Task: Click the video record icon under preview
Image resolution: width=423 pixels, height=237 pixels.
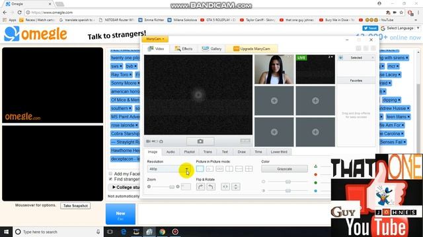Action: click(x=148, y=142)
